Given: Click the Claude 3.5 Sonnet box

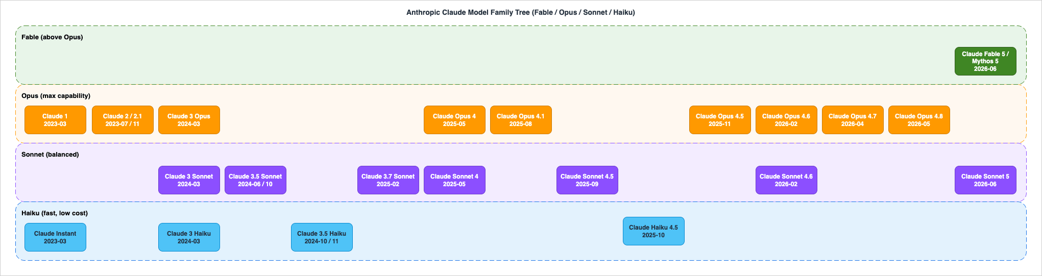Looking at the screenshot, I should pyautogui.click(x=255, y=180).
